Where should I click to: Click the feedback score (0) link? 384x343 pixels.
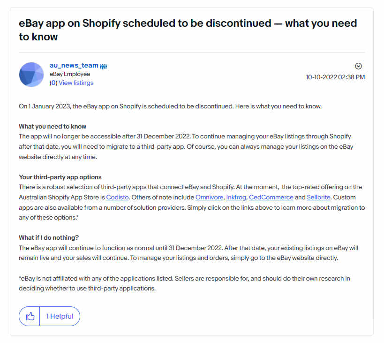tap(53, 83)
